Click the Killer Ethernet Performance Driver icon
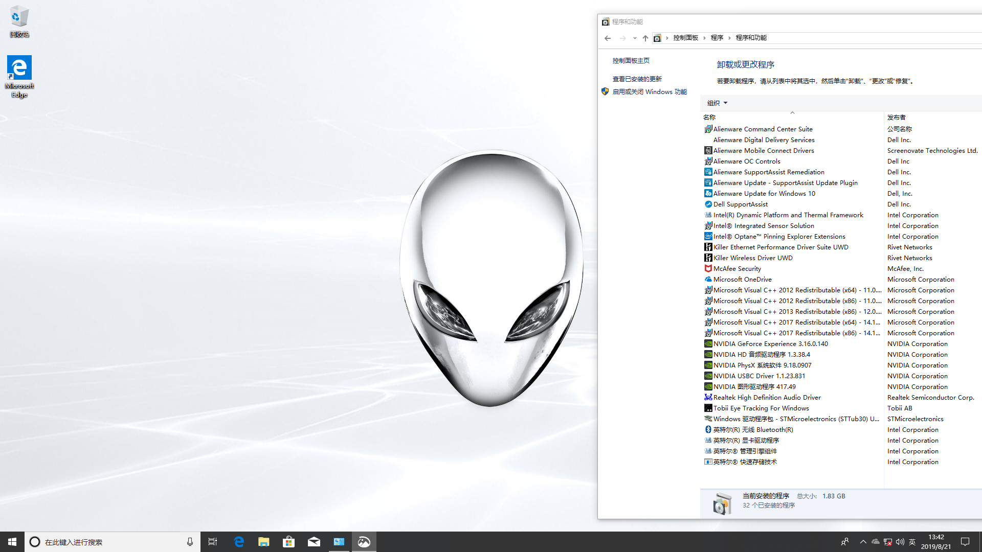 [x=708, y=247]
